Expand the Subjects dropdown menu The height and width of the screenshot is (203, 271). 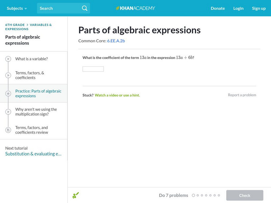[x=17, y=8]
